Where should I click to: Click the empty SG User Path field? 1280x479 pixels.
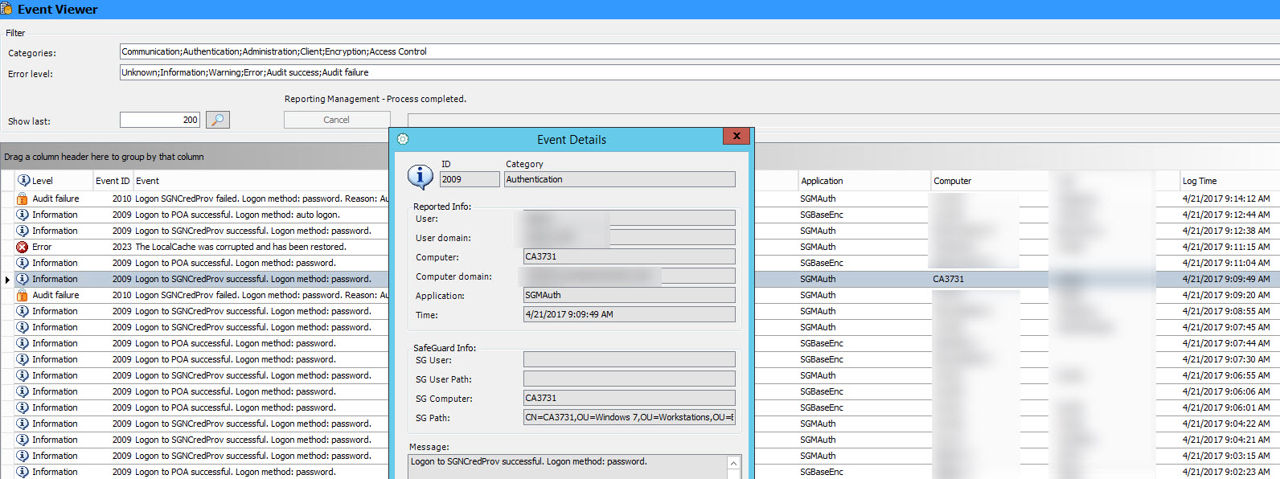(630, 379)
